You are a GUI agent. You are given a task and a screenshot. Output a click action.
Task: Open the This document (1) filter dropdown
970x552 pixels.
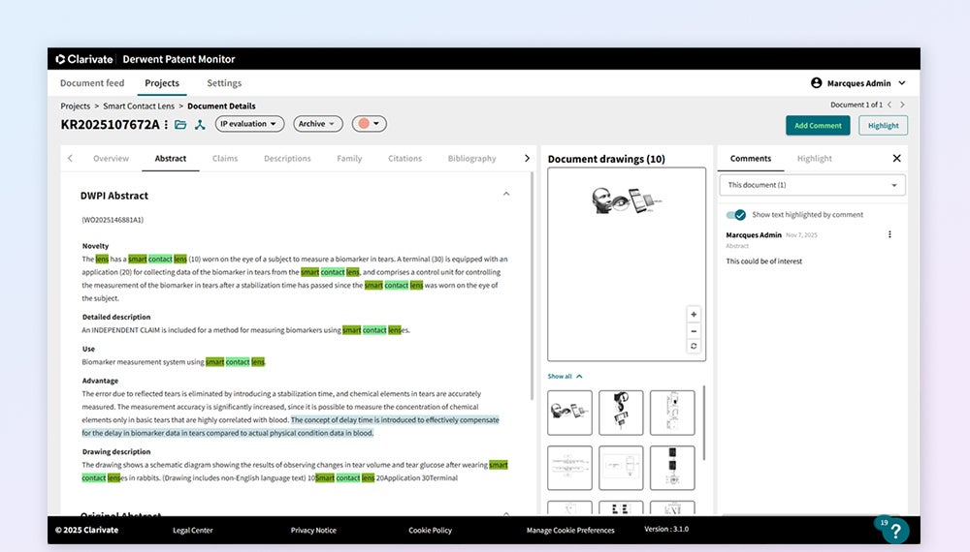coord(812,185)
